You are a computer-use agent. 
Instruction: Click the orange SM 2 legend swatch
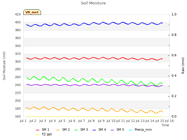pos(58,130)
